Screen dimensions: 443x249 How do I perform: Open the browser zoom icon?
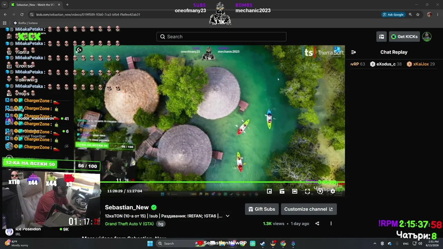410,15
